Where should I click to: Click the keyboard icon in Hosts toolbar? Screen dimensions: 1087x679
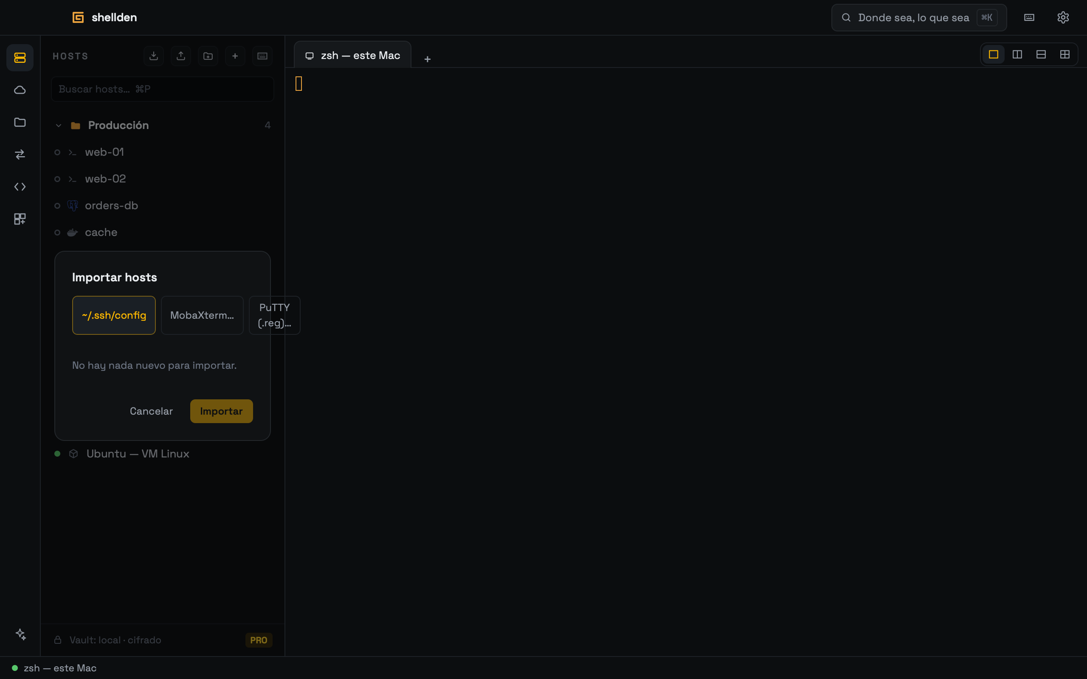[x=262, y=56]
